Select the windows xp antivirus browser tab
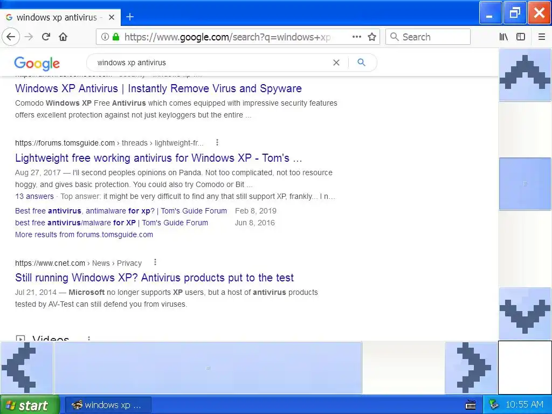The image size is (552, 414). click(x=60, y=17)
